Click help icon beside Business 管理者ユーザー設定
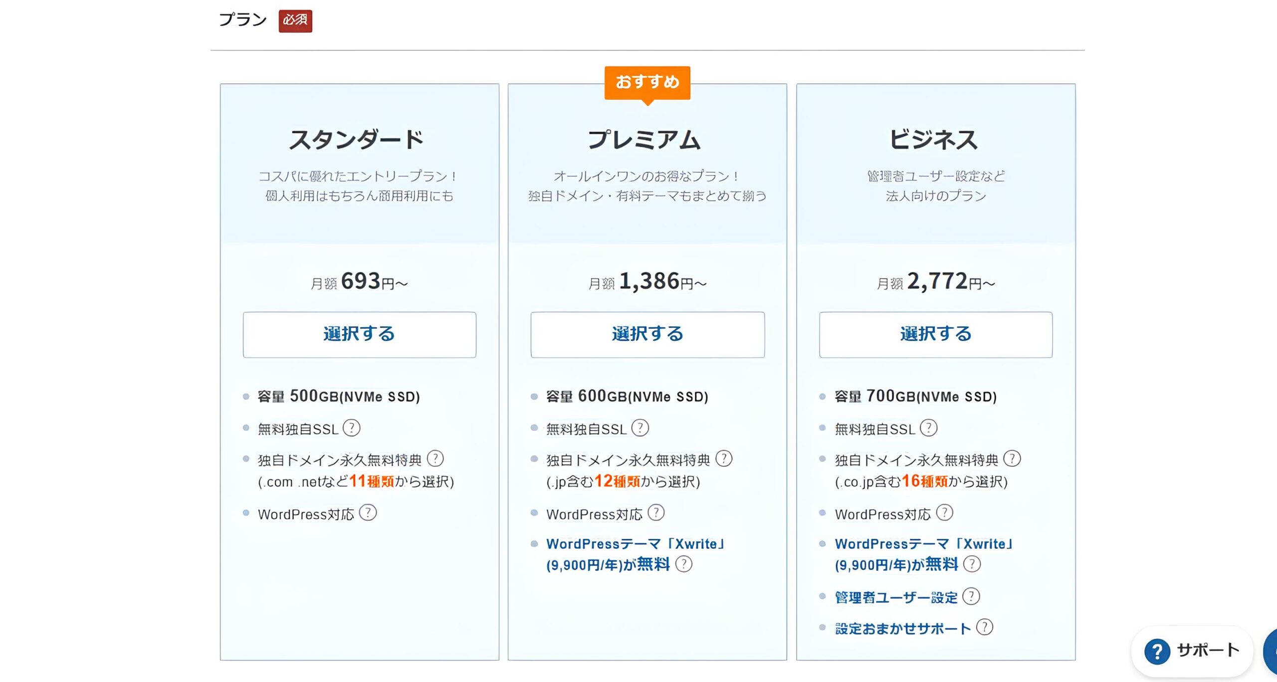The height and width of the screenshot is (682, 1277). (971, 597)
